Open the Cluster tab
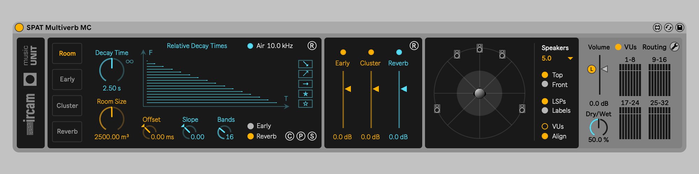 click(67, 105)
